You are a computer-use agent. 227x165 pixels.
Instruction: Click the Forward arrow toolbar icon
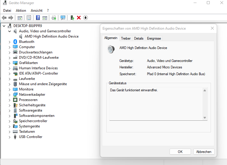pos(11,18)
